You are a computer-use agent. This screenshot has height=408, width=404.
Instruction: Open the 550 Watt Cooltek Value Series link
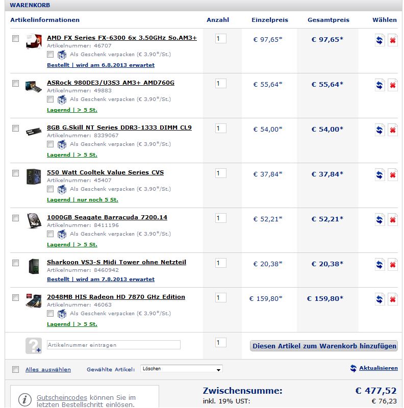(x=106, y=172)
